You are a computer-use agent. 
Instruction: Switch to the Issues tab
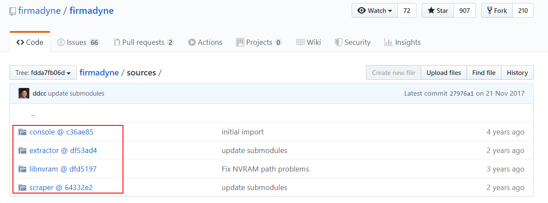pos(78,42)
